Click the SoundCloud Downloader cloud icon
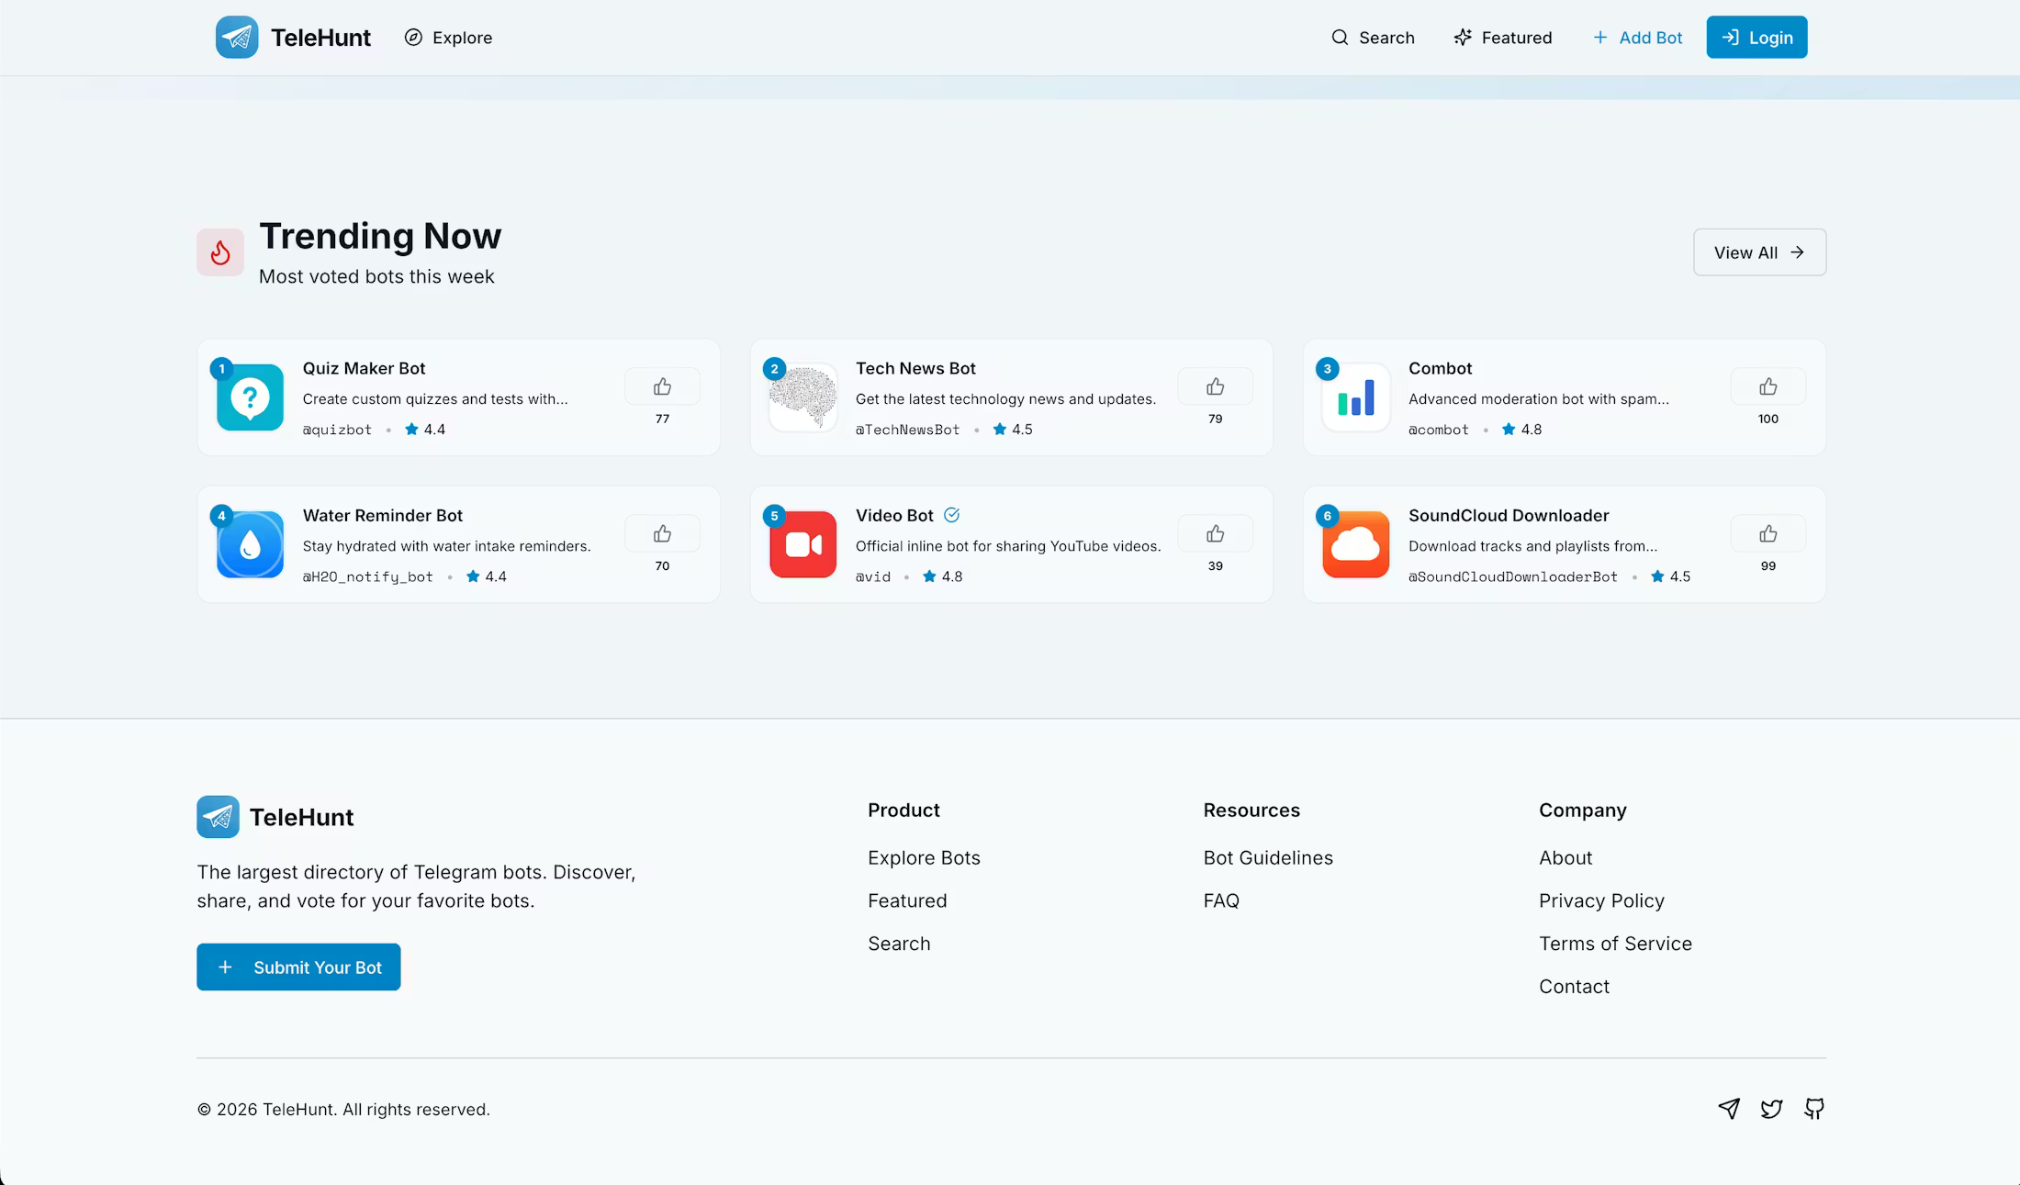Image resolution: width=2020 pixels, height=1185 pixels. [1355, 544]
